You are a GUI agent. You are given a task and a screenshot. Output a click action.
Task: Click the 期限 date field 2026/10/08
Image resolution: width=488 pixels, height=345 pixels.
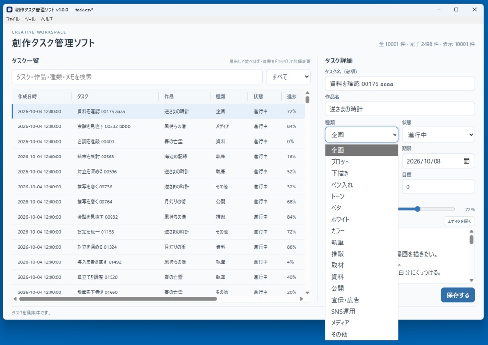(438, 161)
